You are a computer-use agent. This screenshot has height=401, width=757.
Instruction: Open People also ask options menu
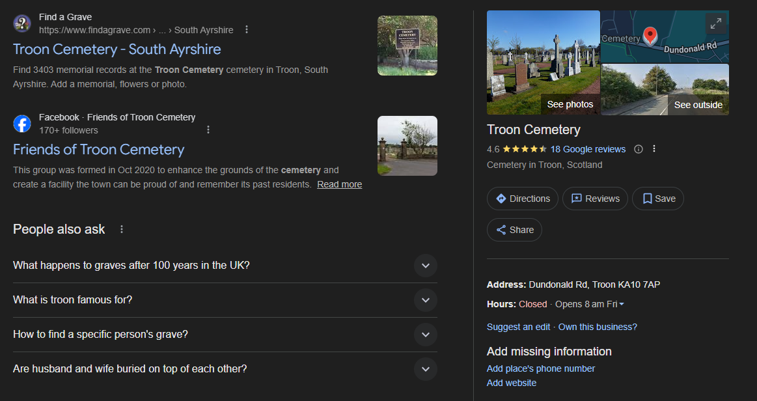[122, 229]
